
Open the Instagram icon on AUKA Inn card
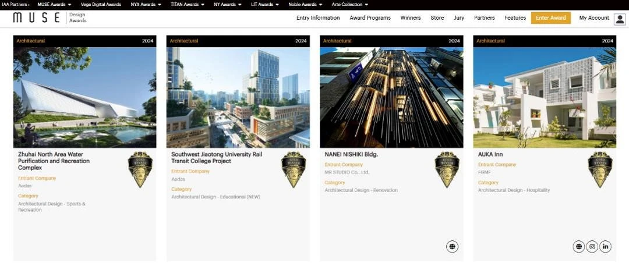[x=592, y=247]
